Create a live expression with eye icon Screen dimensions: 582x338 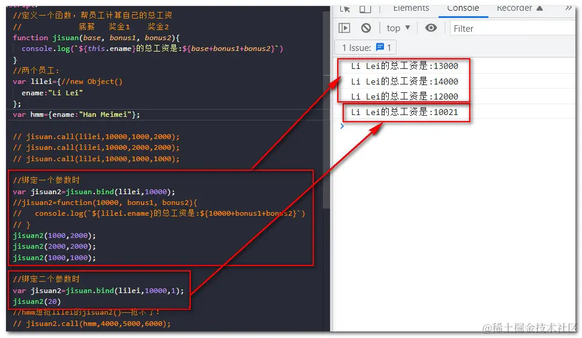(x=431, y=28)
